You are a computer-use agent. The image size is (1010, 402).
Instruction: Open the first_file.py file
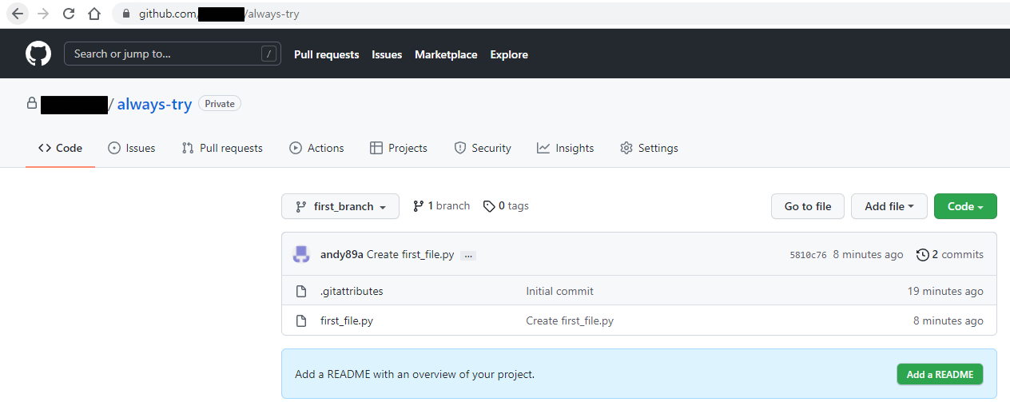347,320
